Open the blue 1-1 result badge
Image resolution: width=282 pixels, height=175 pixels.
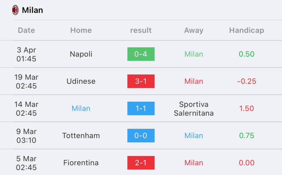coord(141,109)
